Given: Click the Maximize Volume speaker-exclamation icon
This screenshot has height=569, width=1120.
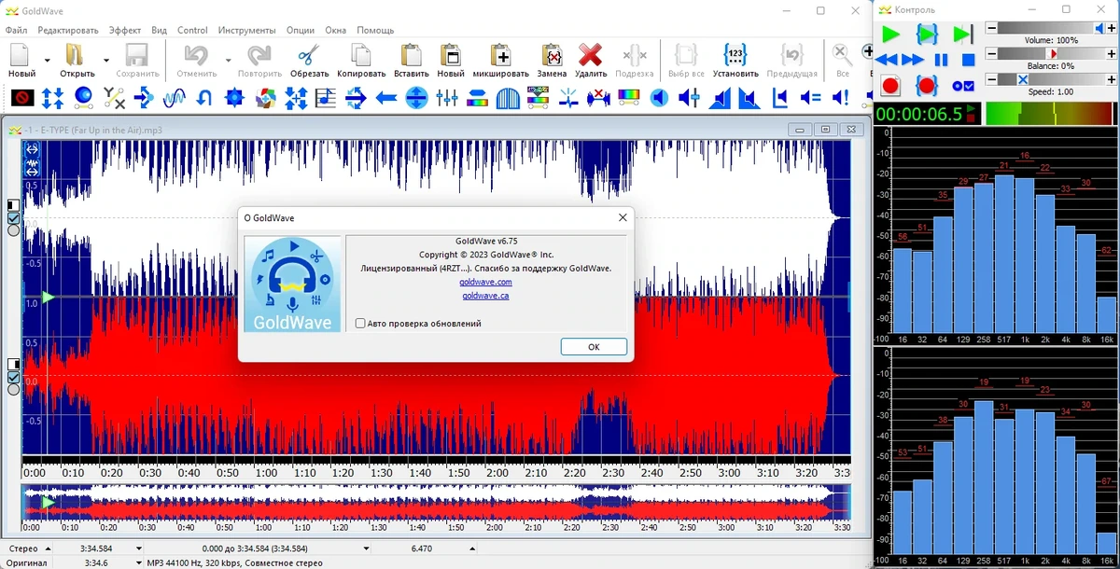Looking at the screenshot, I should coord(840,96).
